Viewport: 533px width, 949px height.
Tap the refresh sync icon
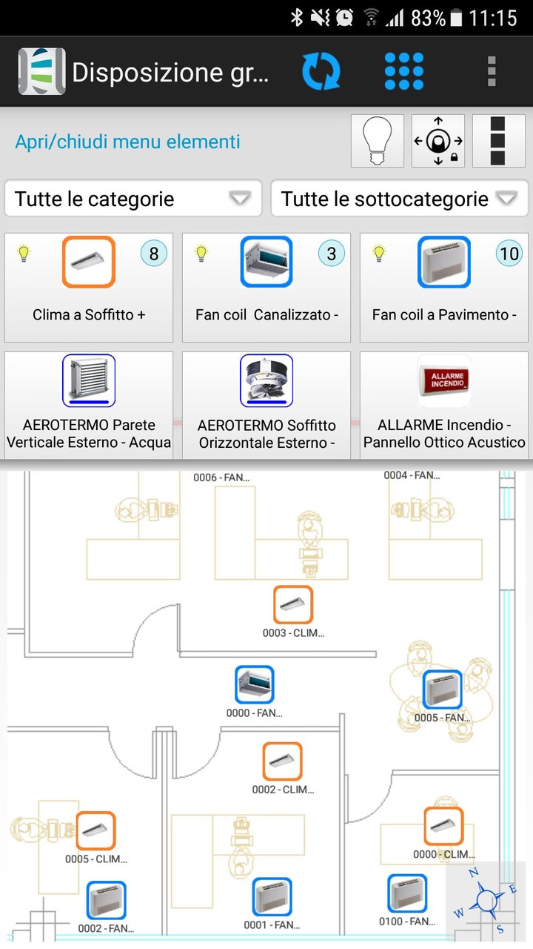coord(321,72)
